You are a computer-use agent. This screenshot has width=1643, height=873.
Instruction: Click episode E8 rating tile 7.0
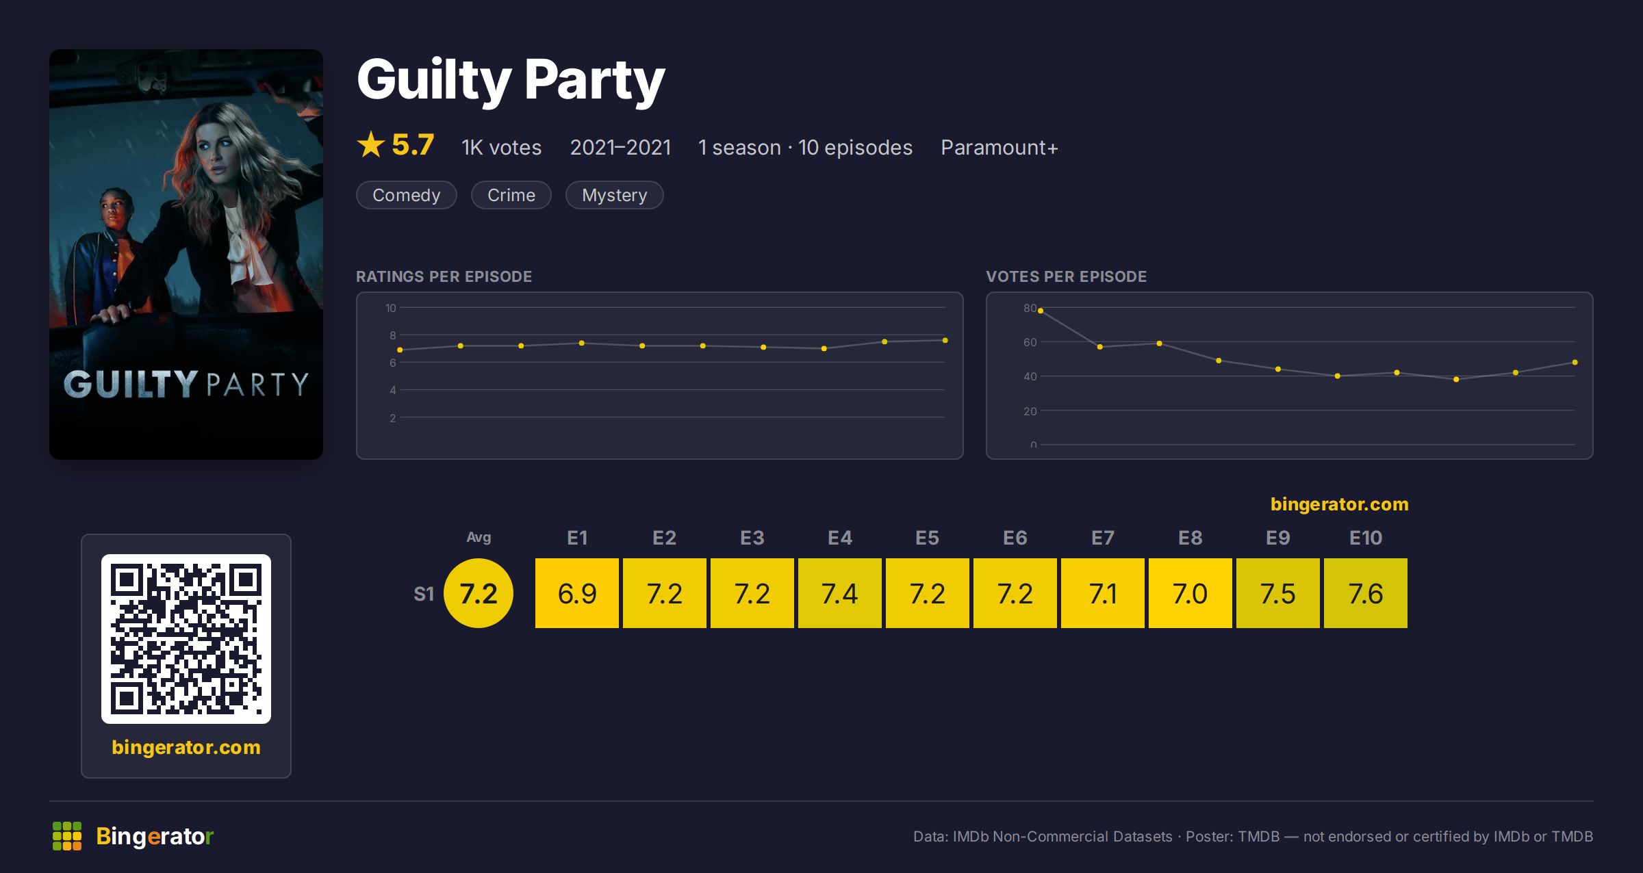[1190, 593]
